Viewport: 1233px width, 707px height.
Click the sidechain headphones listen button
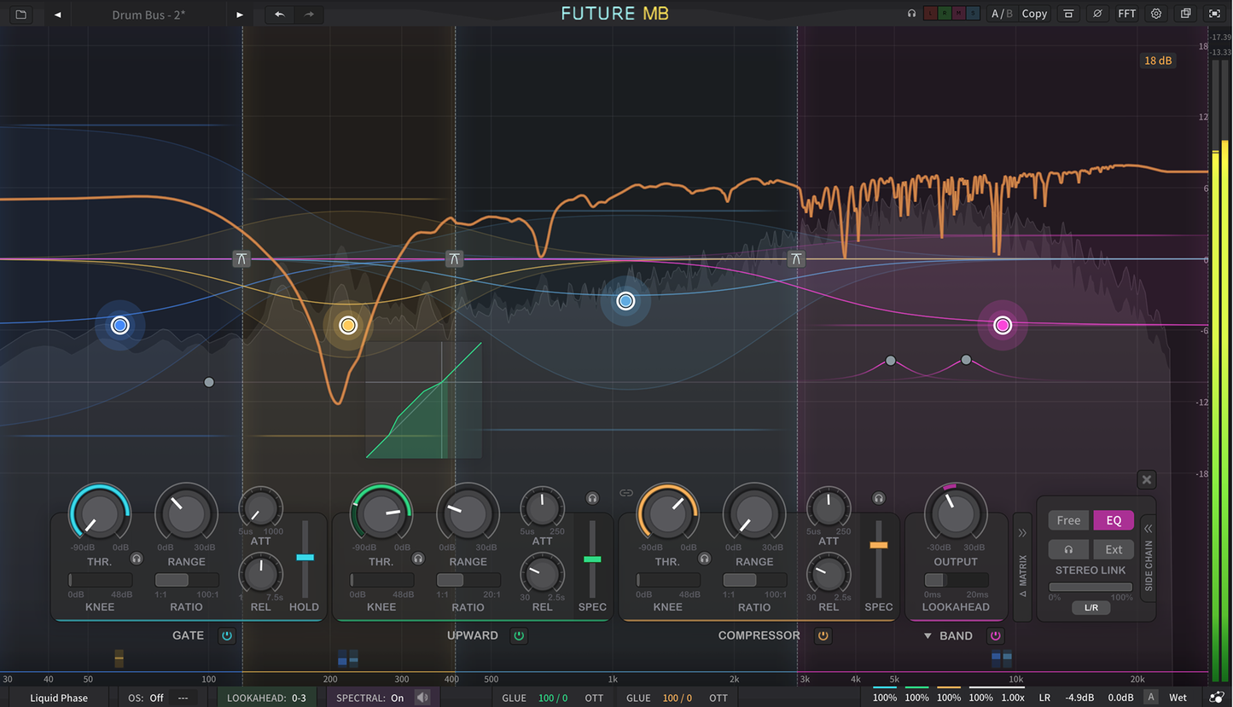pyautogui.click(x=1068, y=549)
